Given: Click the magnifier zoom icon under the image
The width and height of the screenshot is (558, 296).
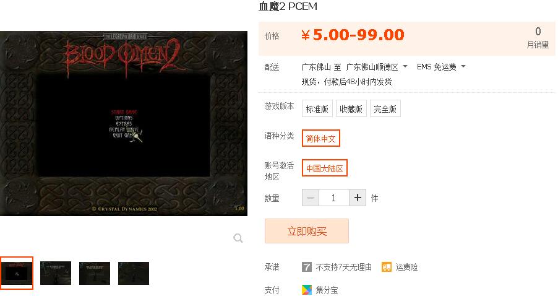Looking at the screenshot, I should click(x=238, y=238).
